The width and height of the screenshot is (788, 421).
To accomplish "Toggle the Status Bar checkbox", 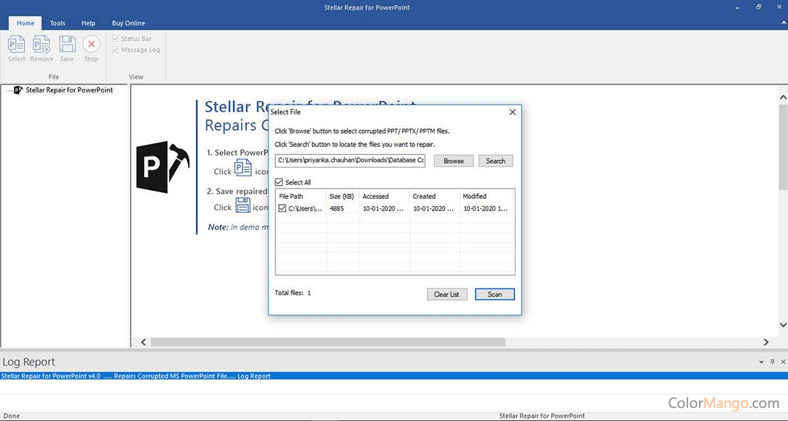I will click(x=115, y=39).
